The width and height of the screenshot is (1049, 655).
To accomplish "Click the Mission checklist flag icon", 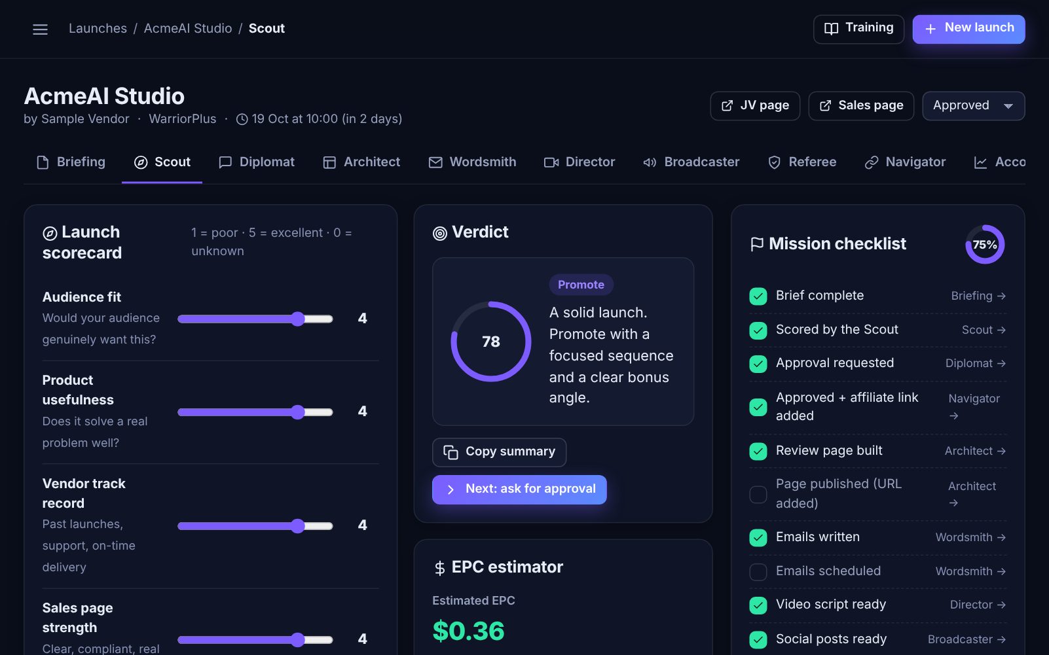I will (x=757, y=244).
